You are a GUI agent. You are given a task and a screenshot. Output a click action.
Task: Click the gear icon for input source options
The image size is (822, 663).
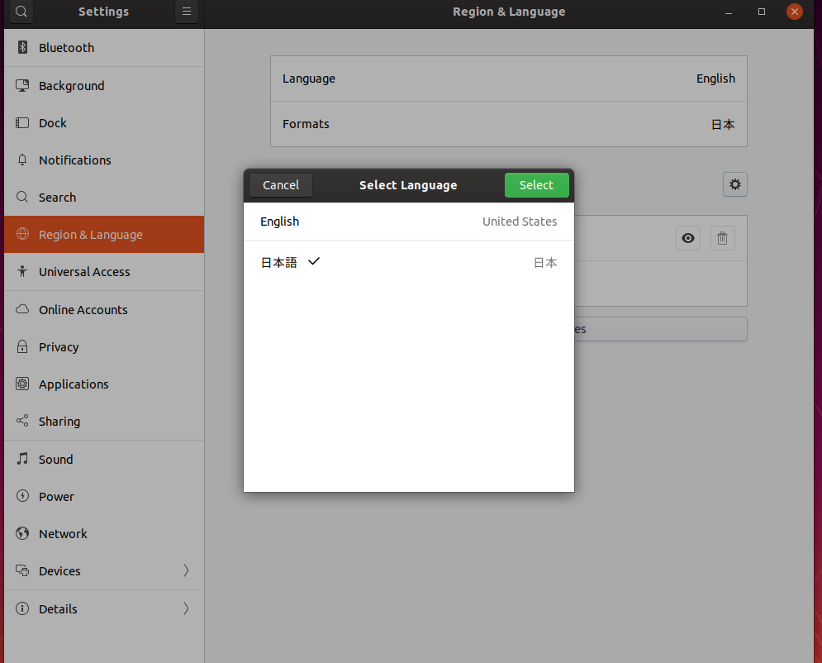735,184
